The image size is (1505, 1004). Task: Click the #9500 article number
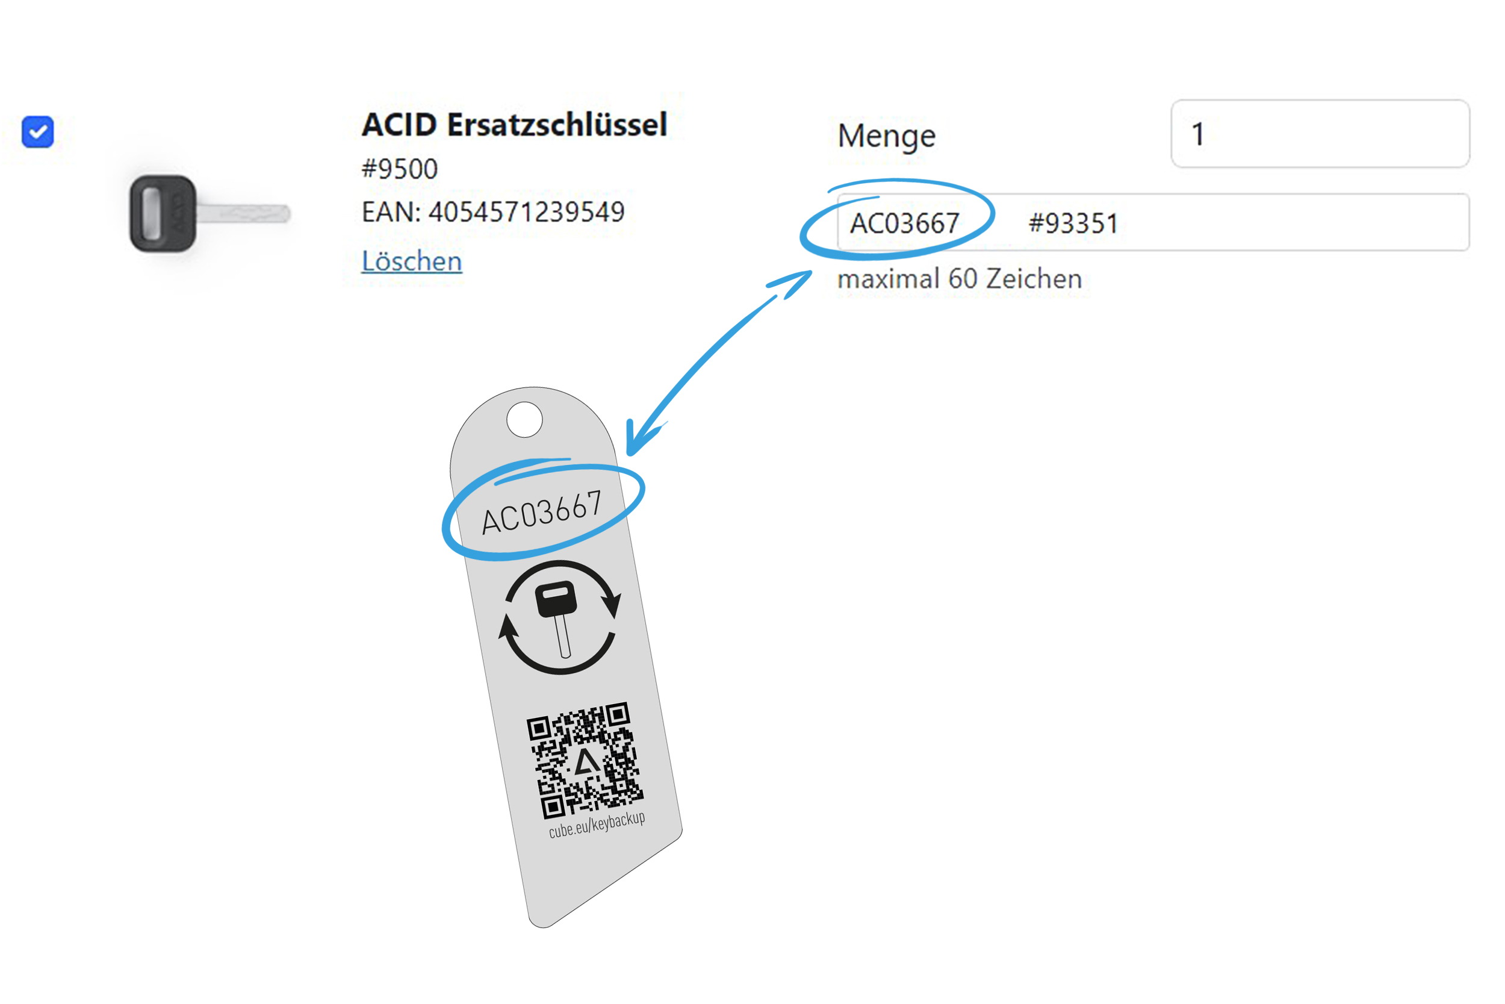coord(399,169)
